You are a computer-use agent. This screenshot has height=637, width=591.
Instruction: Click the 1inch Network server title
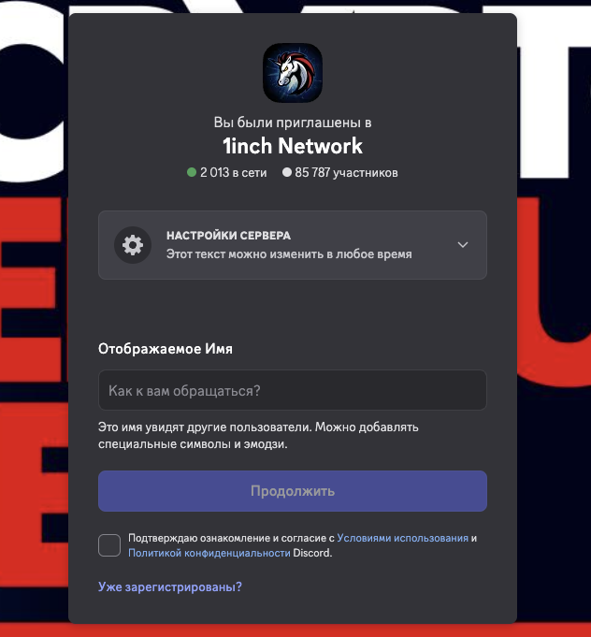(x=293, y=146)
